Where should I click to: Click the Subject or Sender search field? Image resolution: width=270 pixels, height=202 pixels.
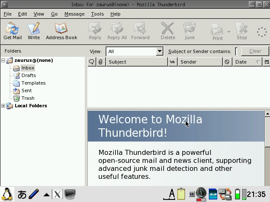(237, 51)
